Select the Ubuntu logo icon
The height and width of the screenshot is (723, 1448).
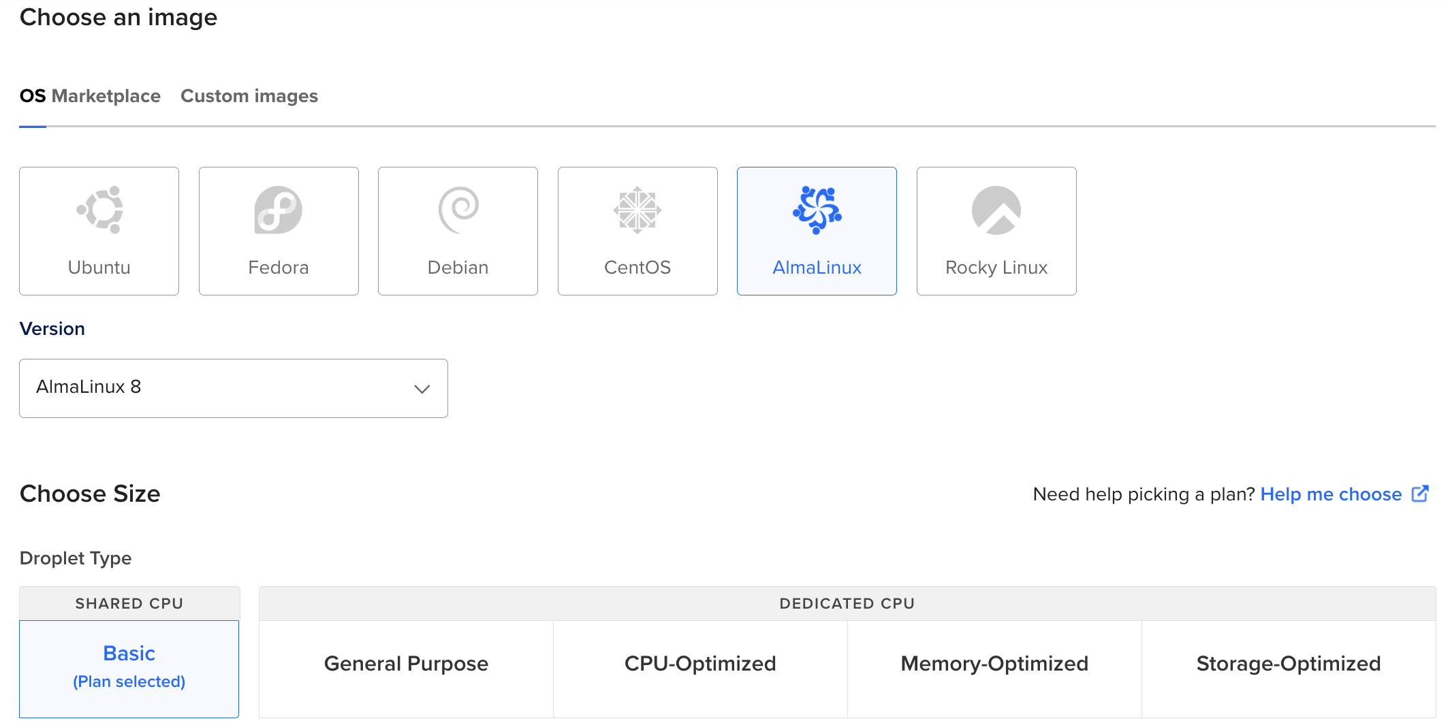coord(99,210)
